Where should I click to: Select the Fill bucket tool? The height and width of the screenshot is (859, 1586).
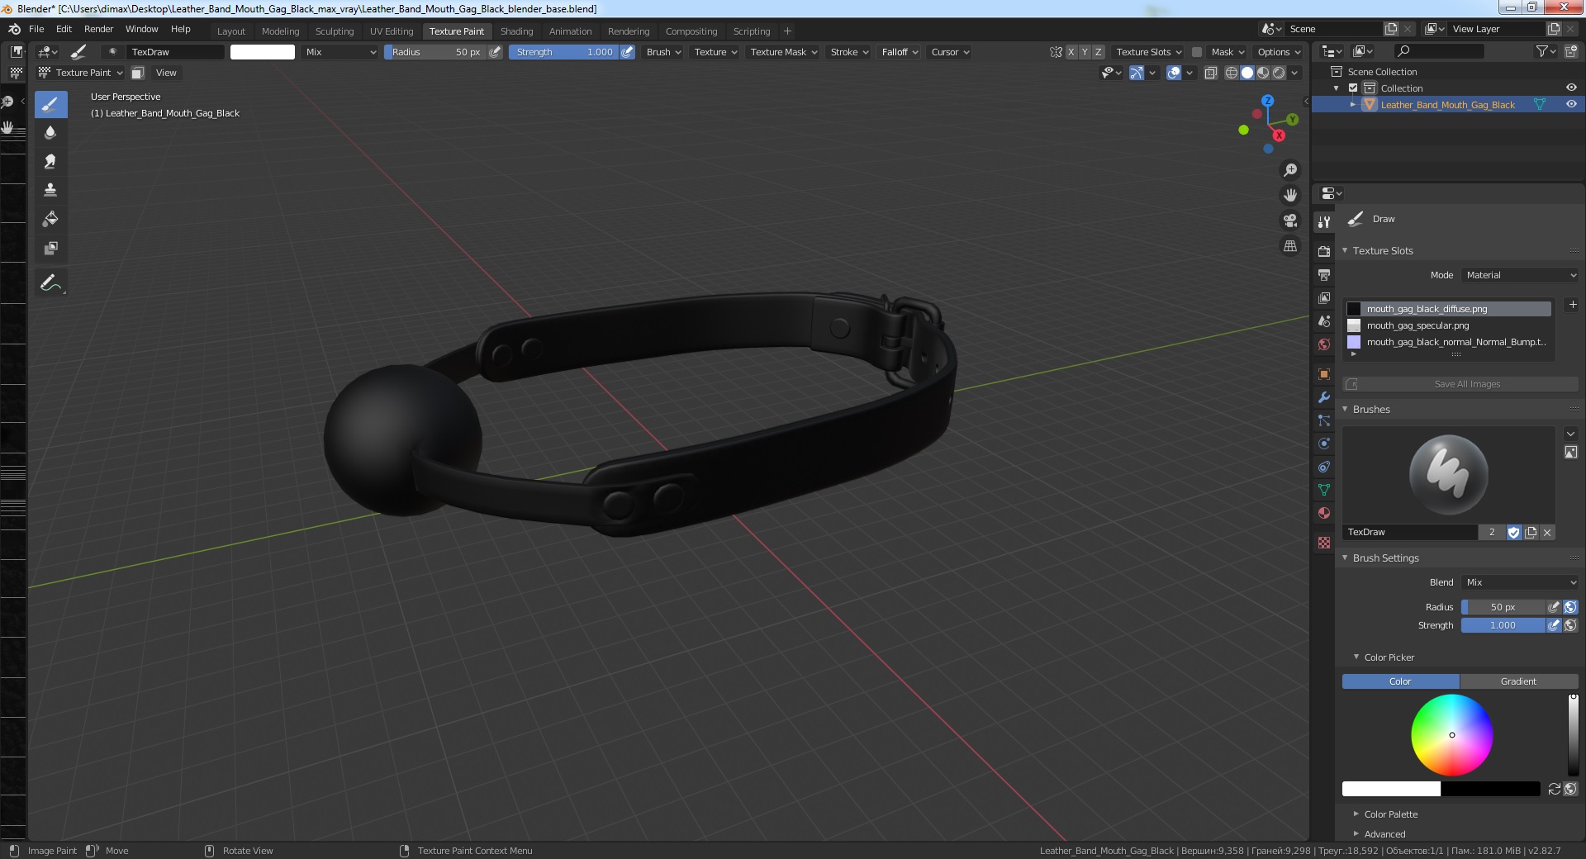pyautogui.click(x=50, y=219)
